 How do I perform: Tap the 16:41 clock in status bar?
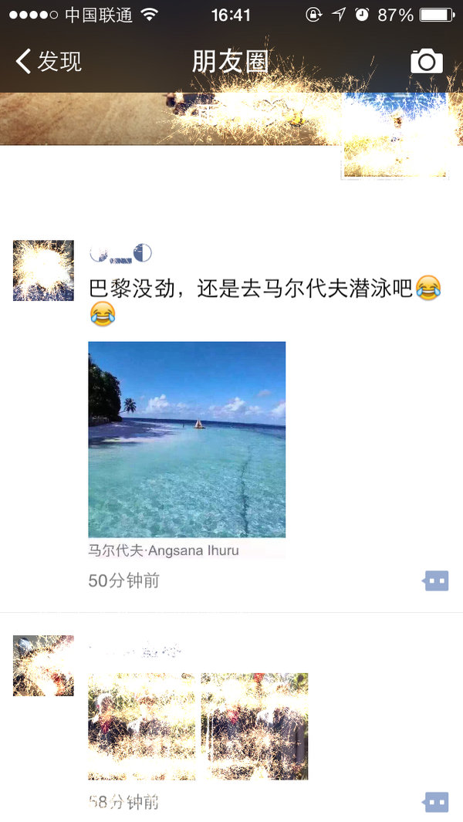231,15
